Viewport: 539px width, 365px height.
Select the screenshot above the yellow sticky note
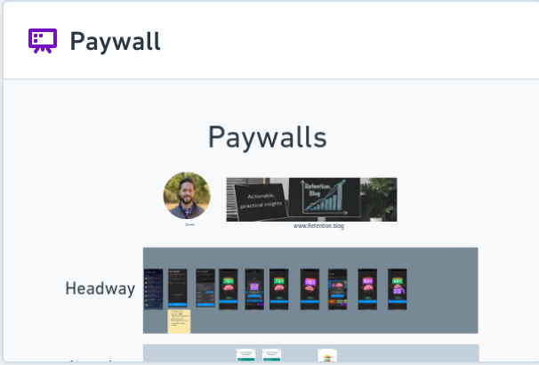point(178,288)
